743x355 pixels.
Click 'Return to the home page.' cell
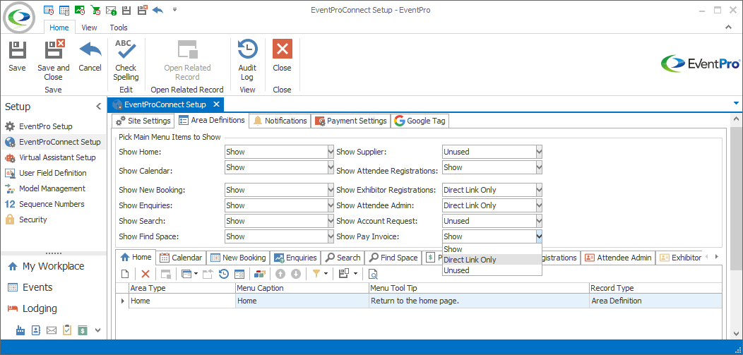pyautogui.click(x=479, y=301)
